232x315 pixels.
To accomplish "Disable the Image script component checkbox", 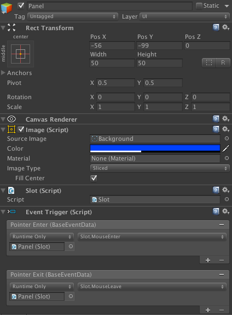I will pyautogui.click(x=21, y=130).
